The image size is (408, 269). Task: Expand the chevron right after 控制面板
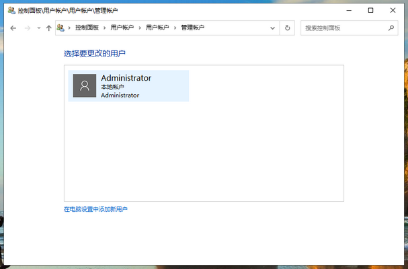(105, 28)
